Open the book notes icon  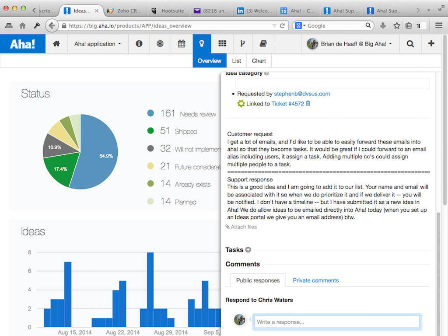(263, 44)
